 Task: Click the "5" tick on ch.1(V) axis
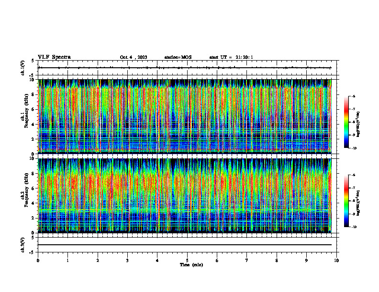click(33, 61)
